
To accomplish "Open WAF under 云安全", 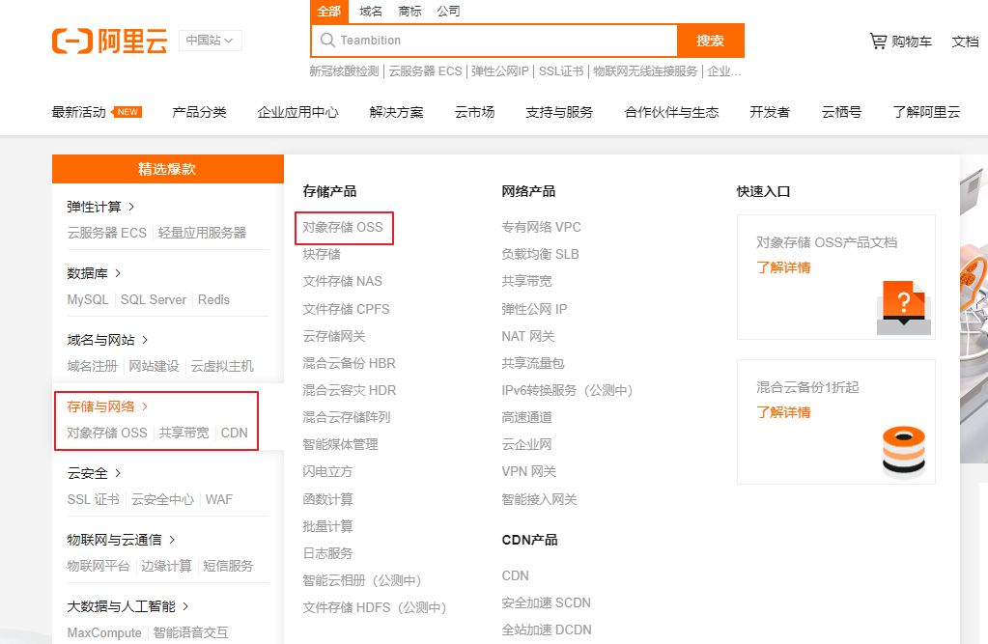I will click(x=218, y=499).
